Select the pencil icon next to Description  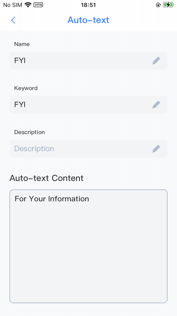click(156, 149)
